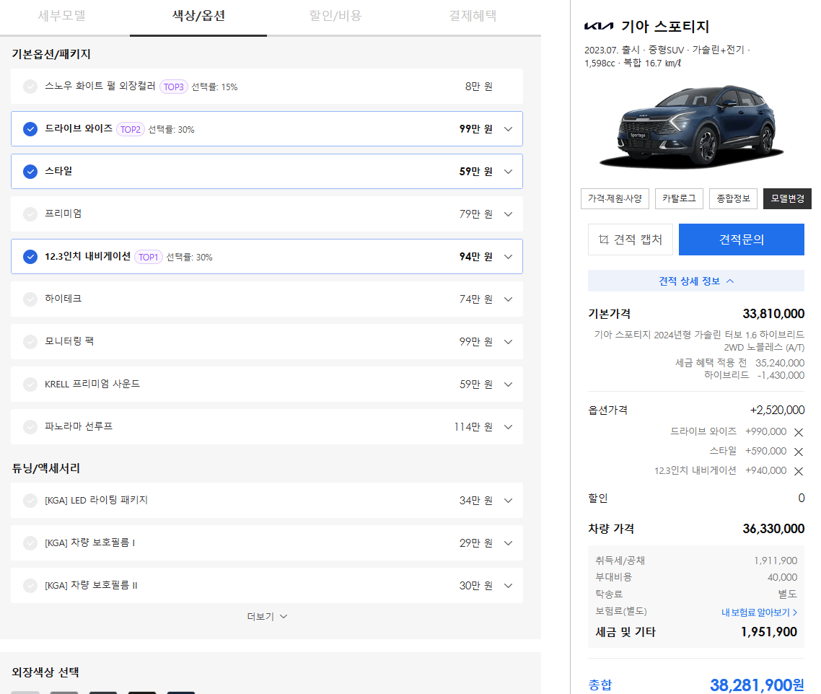Click the TOP2 badge on 드라이브 와이즈
Viewport: 821px width, 694px height.
(x=131, y=129)
